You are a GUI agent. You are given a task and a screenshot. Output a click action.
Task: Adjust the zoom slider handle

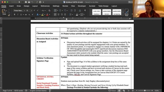pos(145,90)
